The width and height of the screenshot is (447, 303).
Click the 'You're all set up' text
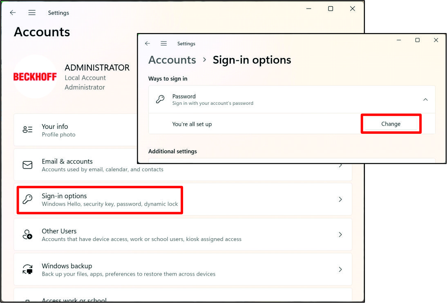(192, 124)
